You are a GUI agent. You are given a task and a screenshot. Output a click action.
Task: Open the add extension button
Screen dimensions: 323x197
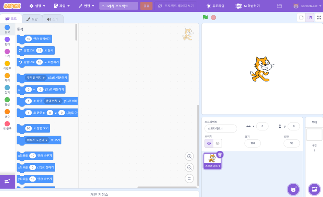8,182
